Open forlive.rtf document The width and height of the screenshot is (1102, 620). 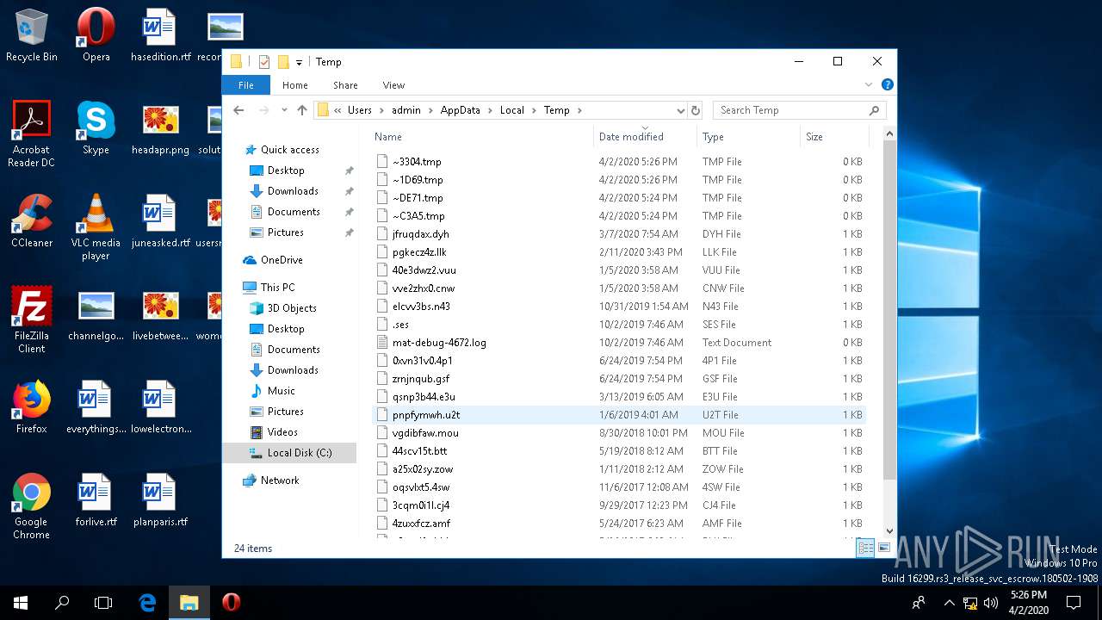point(96,500)
